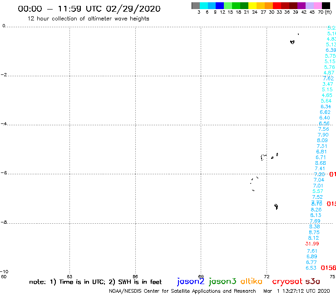
Task: Click the '12 hour collection of altimeter wave heights' subtitle
Action: click(x=88, y=19)
